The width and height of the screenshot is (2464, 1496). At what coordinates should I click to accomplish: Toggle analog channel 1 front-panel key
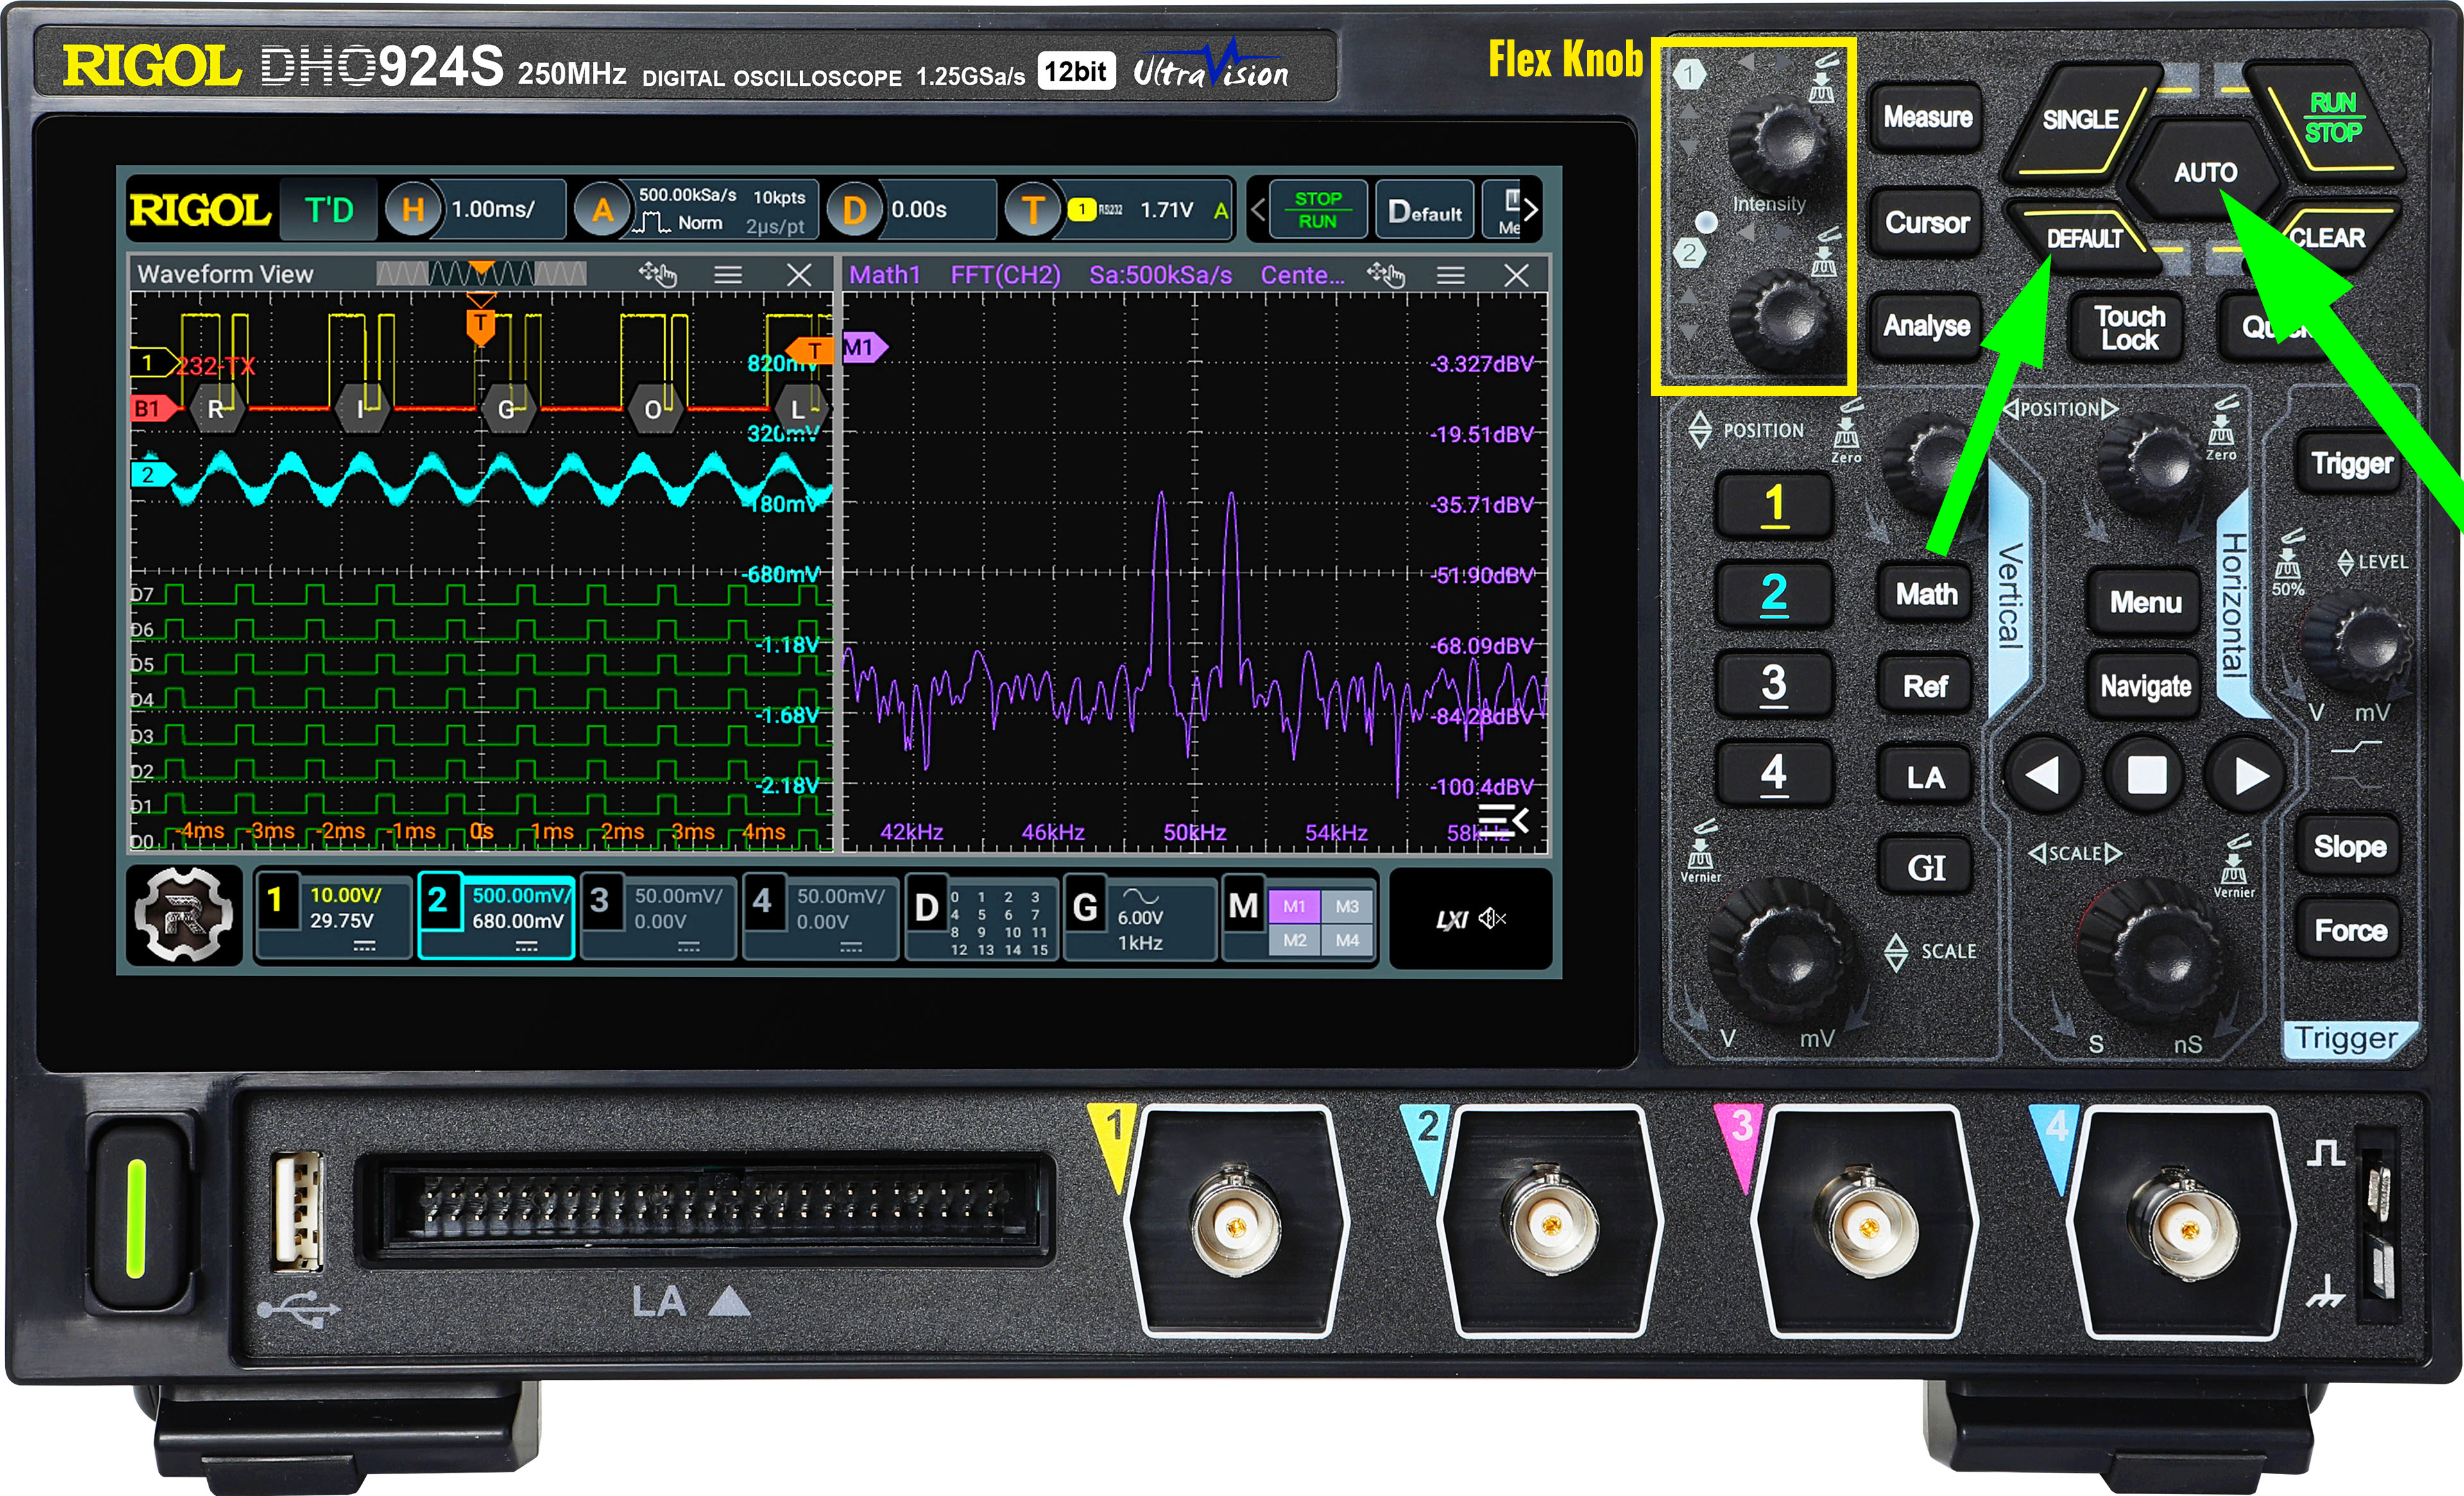pyautogui.click(x=1774, y=505)
